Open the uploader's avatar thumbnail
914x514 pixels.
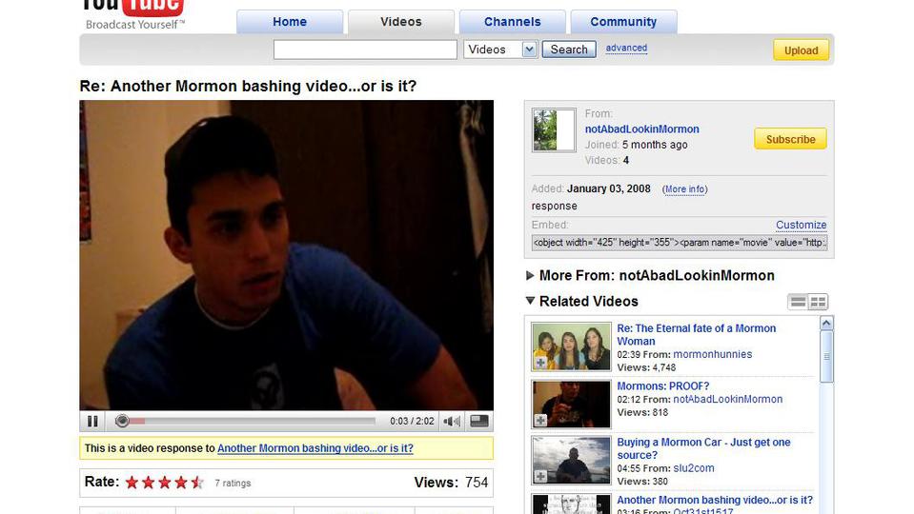pyautogui.click(x=553, y=130)
